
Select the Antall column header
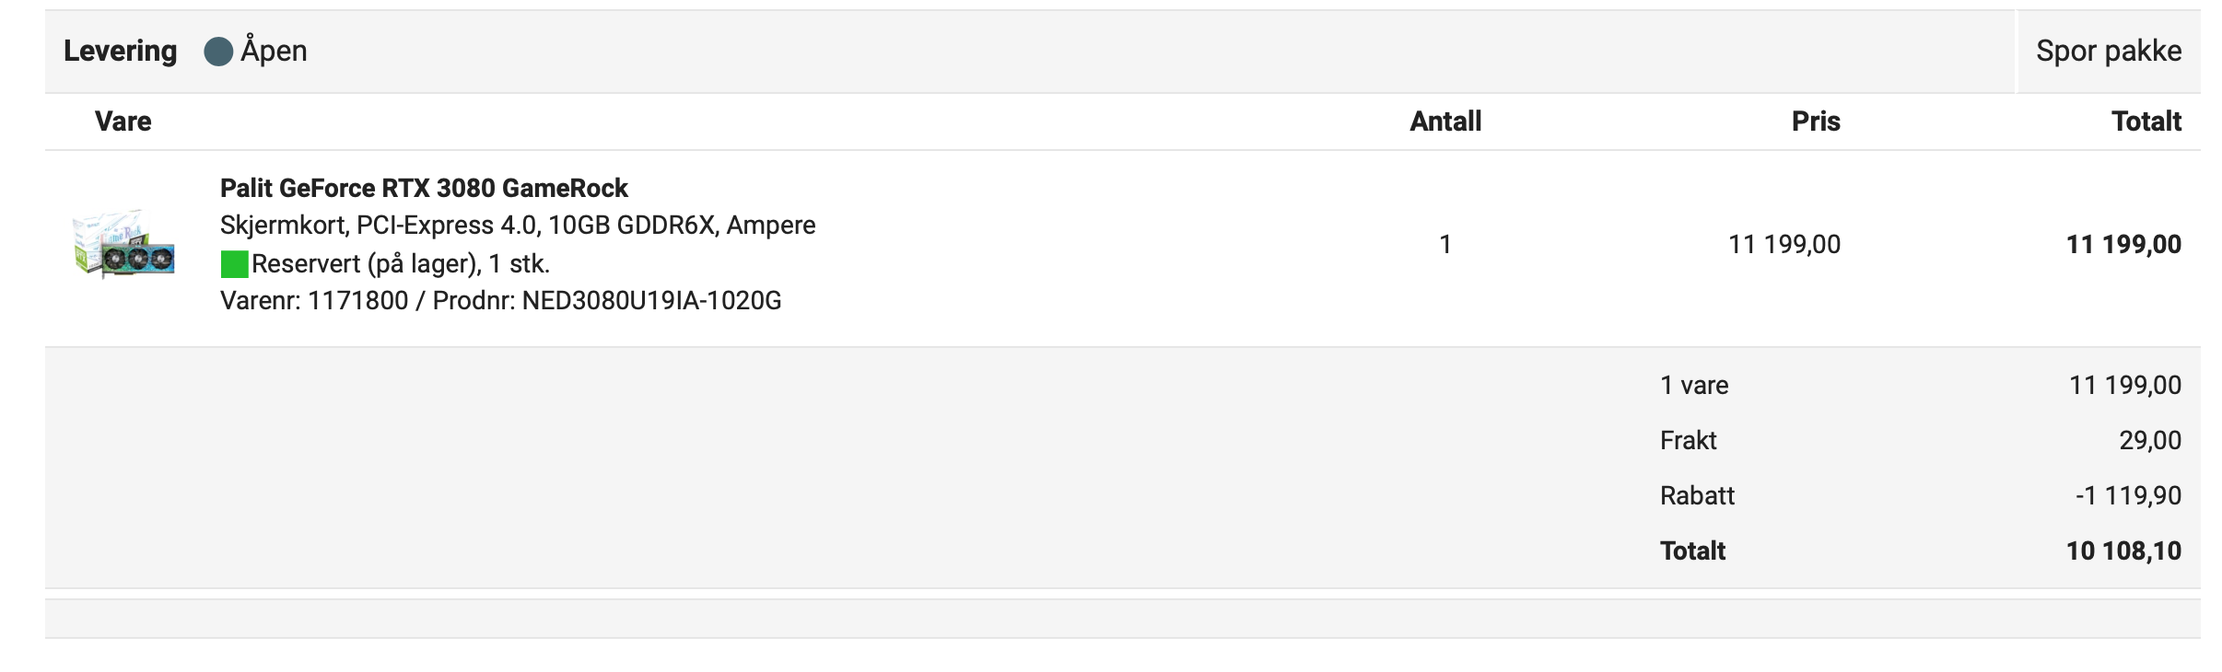pos(1445,122)
